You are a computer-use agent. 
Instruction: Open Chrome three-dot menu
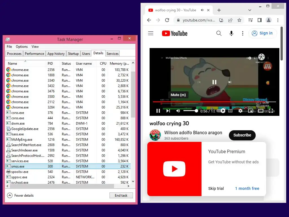pyautogui.click(x=278, y=20)
